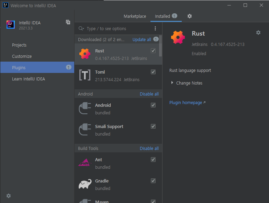Open the three-dot options menu in search bar

155,28
